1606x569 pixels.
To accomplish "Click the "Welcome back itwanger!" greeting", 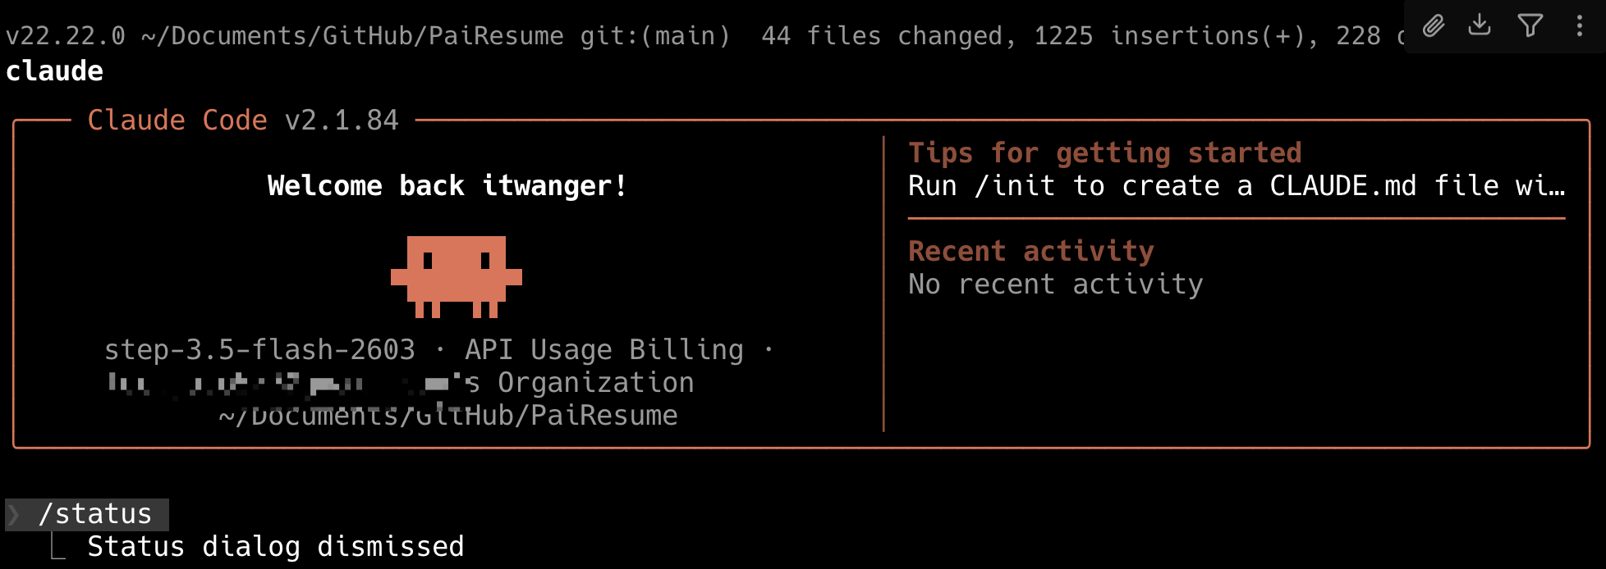I will click(447, 186).
